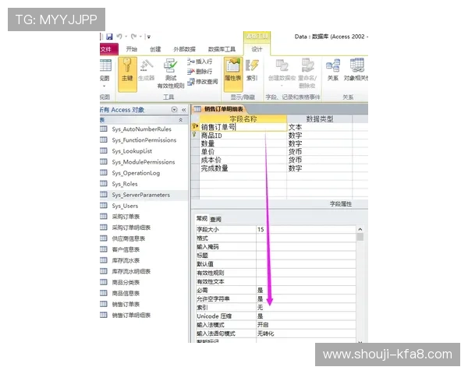The height and width of the screenshot is (374, 468).
Task: Click the 删除行 button
Action: 200,72
